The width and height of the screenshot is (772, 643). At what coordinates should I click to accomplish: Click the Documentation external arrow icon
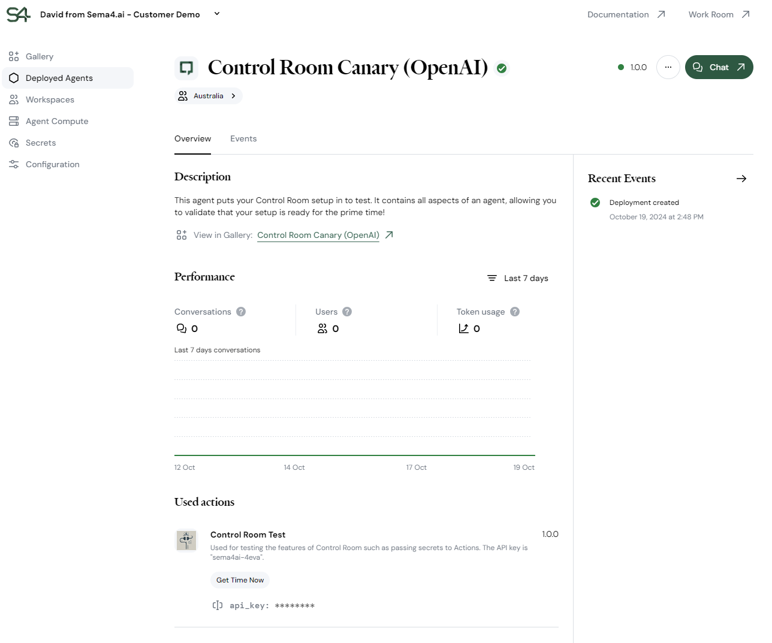pos(661,14)
